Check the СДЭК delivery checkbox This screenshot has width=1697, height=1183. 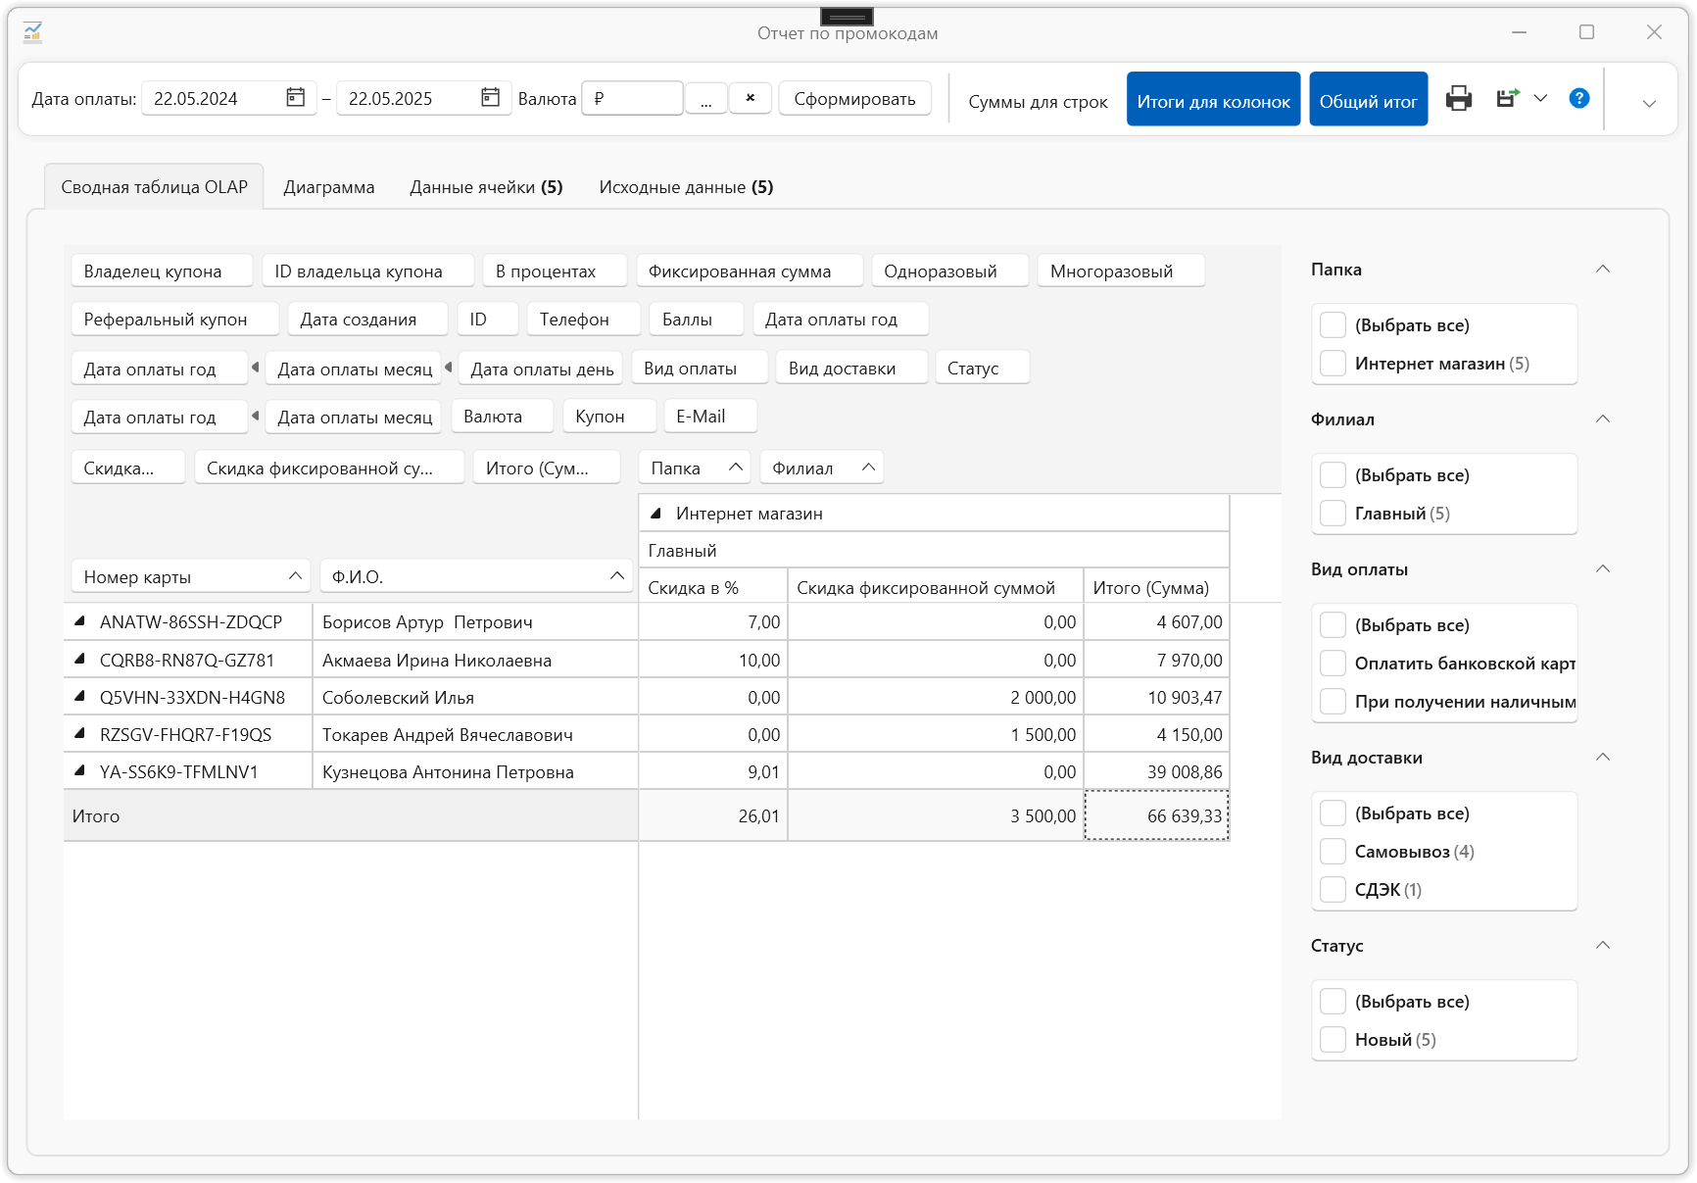point(1333,889)
